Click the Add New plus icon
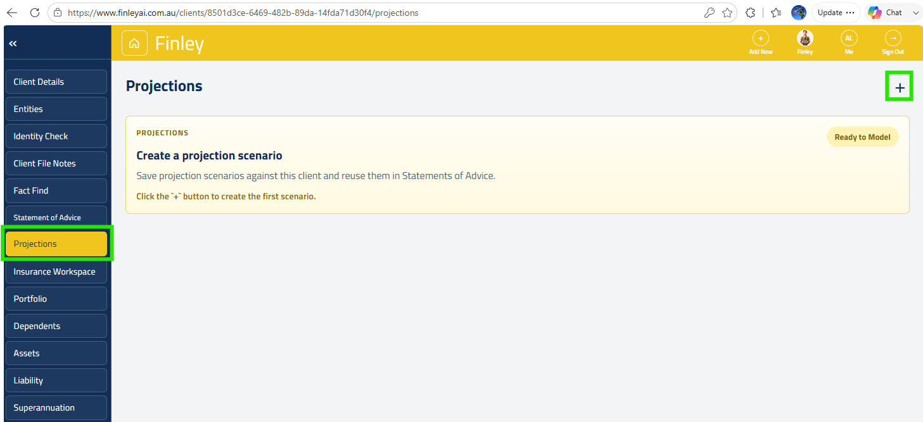The height and width of the screenshot is (422, 923). 760,38
